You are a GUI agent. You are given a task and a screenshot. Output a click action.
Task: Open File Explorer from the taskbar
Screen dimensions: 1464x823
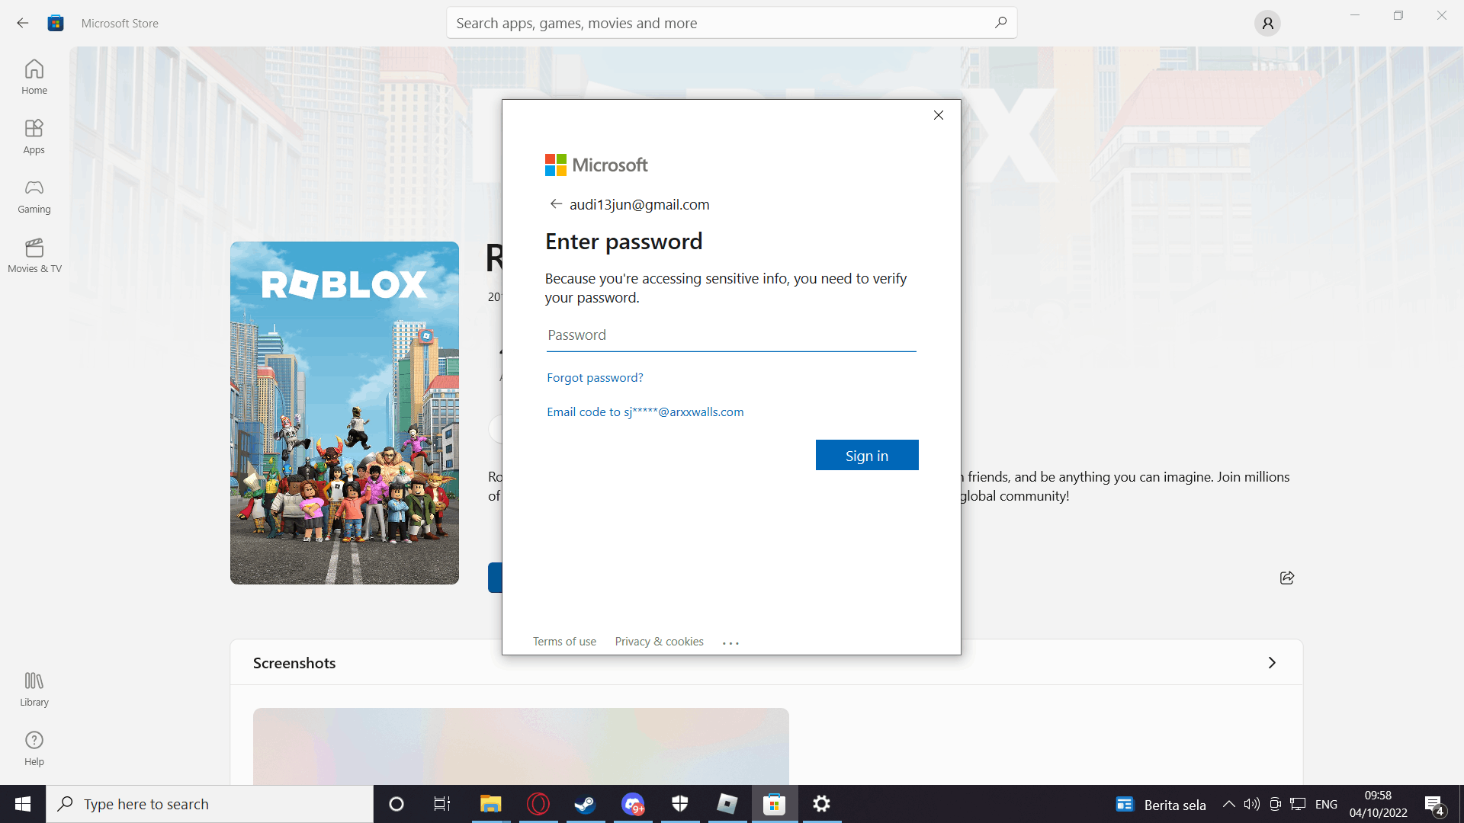tap(490, 804)
